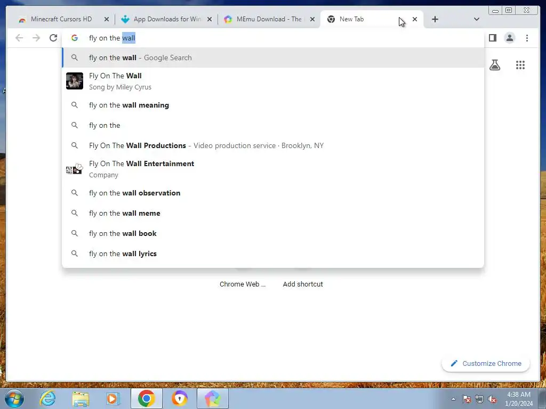Open Windows Media Player in taskbar
This screenshot has height=409, width=546.
tap(113, 398)
